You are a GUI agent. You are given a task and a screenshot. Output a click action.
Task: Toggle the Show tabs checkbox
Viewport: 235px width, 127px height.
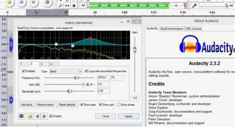pos(81,105)
